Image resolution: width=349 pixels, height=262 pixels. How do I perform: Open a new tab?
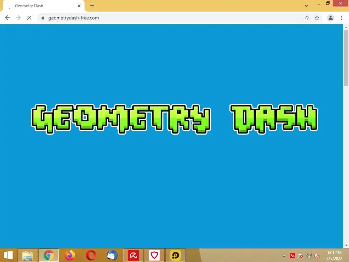click(92, 6)
